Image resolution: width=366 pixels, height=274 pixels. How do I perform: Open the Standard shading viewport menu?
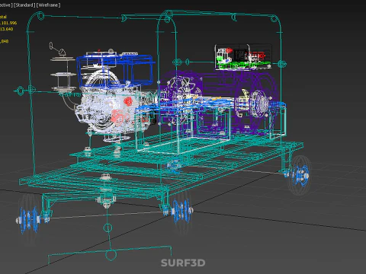point(24,5)
